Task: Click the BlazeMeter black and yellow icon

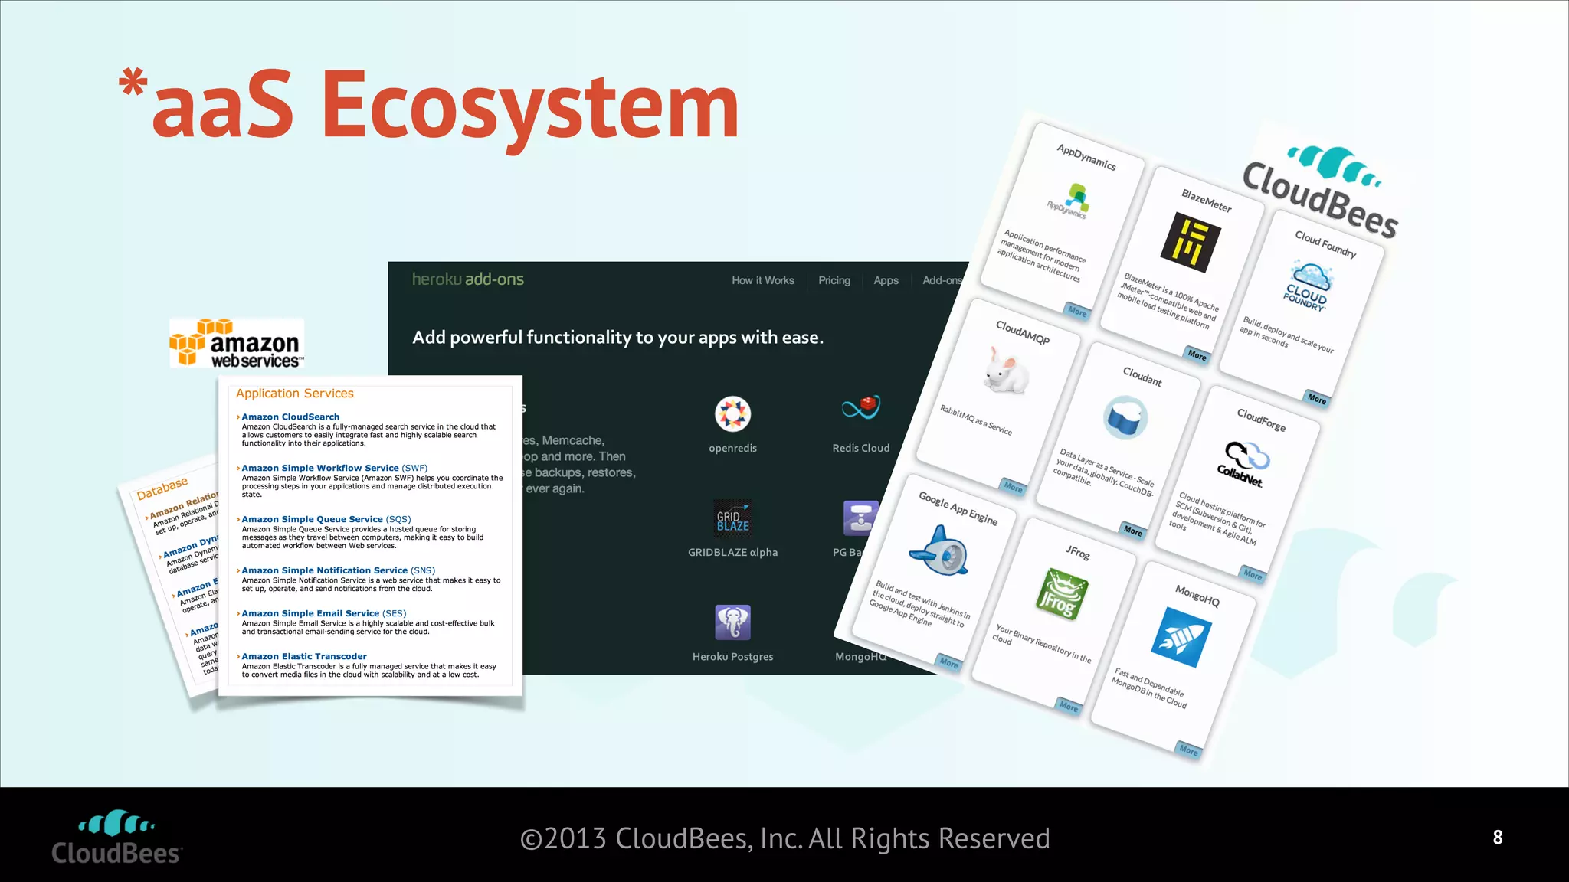Action: click(1190, 242)
